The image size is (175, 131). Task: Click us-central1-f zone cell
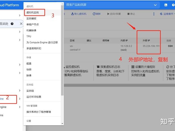tap(75, 48)
